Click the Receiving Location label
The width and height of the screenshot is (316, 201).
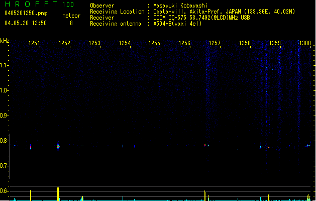tap(117, 12)
